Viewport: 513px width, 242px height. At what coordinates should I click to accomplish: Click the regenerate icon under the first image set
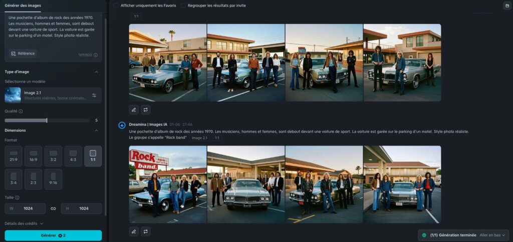145,109
